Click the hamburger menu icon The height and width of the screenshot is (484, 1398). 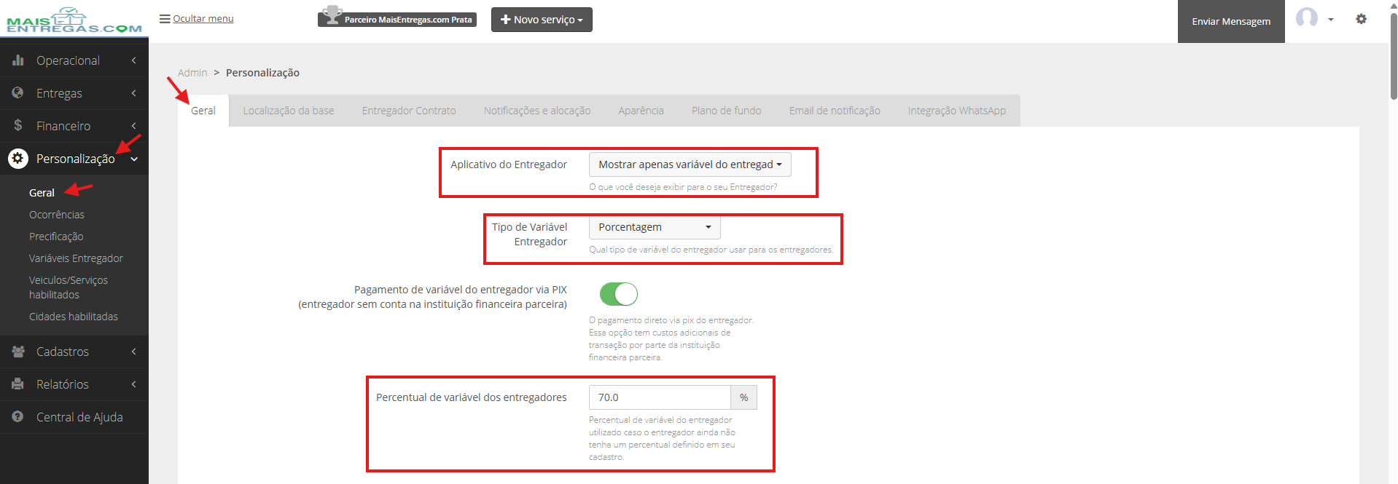pyautogui.click(x=165, y=19)
